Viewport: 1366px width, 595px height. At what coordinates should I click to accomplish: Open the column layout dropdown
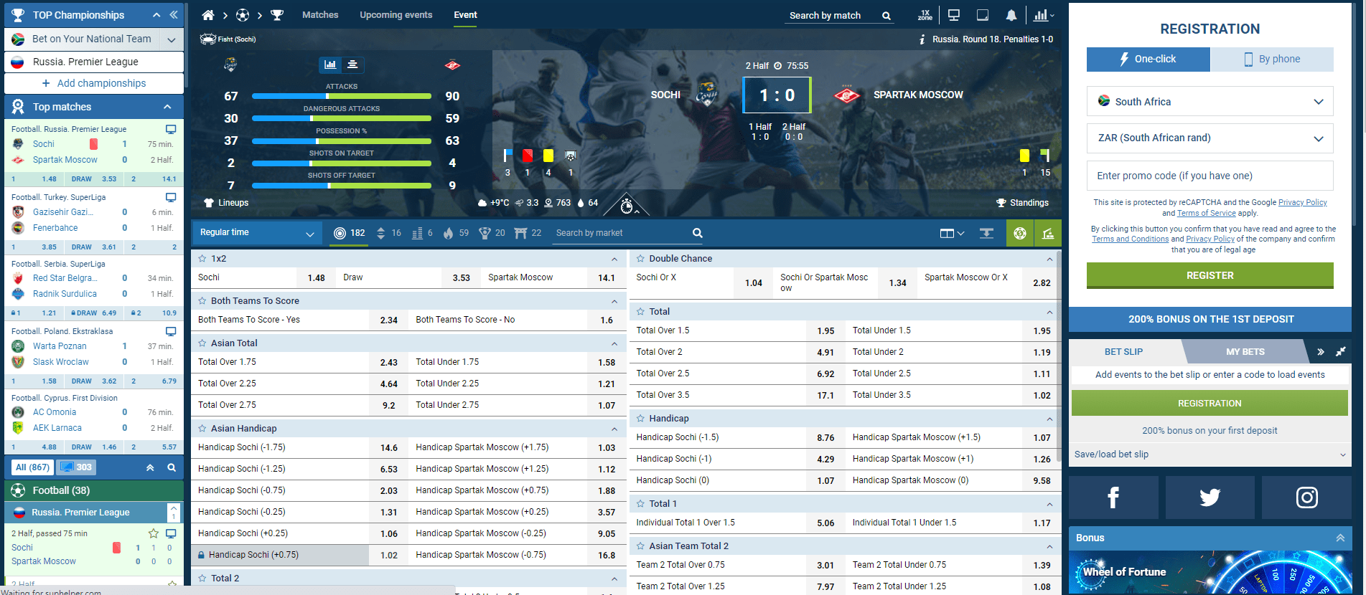953,233
